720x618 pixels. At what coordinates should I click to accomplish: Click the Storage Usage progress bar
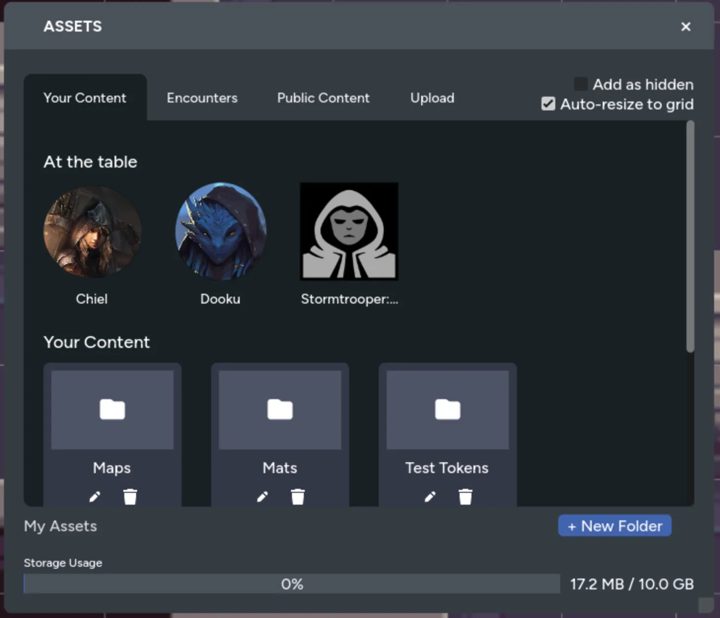292,584
